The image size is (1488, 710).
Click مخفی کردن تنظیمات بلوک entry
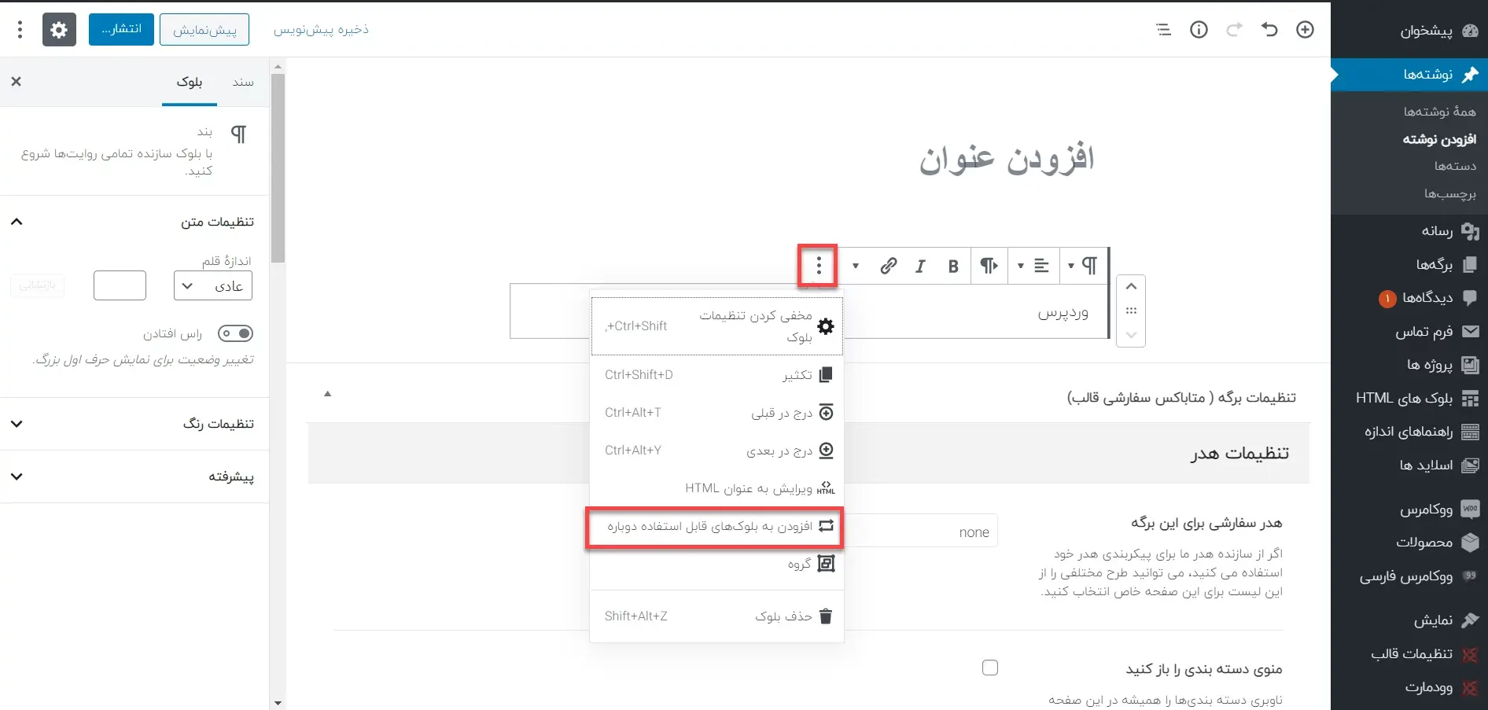point(716,326)
